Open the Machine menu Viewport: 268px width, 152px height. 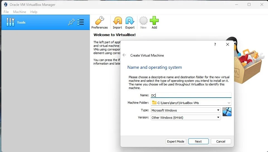click(20, 12)
